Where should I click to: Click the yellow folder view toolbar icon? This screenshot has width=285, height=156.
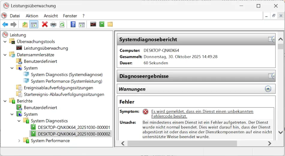[x=110, y=24]
